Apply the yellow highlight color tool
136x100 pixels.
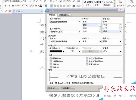pos(36,6)
